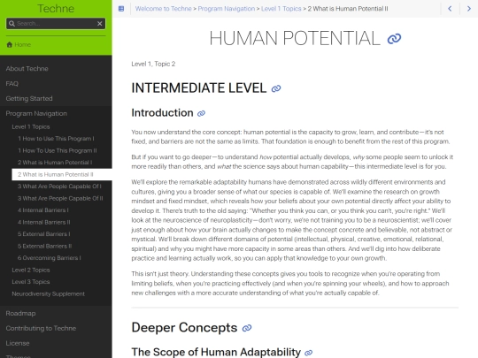Copy anchor link next to Introduction heading
478x358 pixels.
[x=201, y=113]
